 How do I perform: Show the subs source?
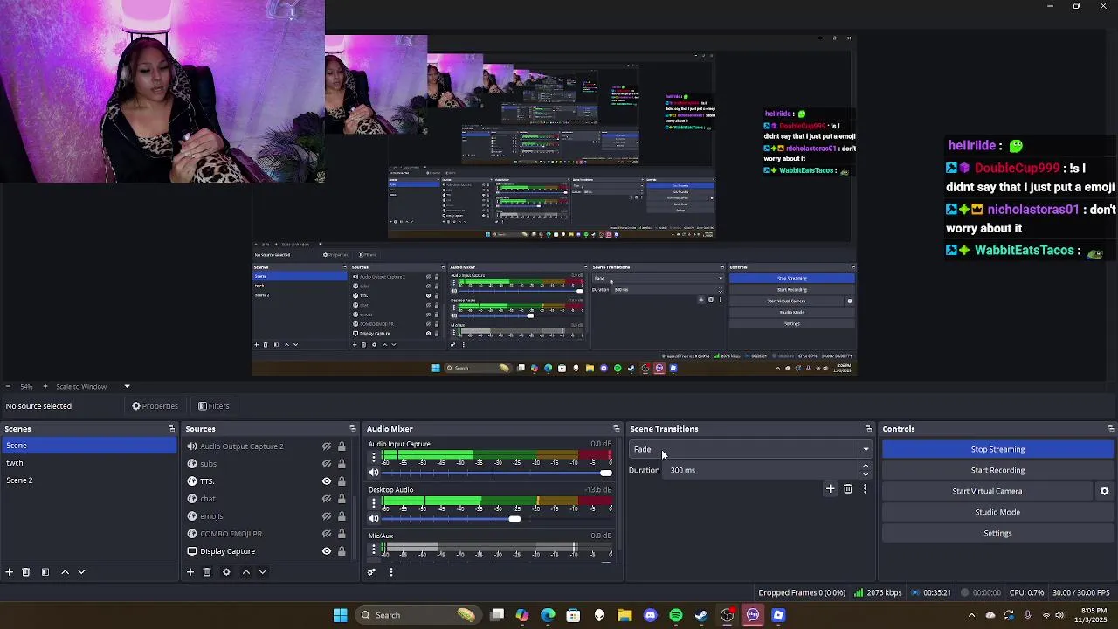[x=327, y=464]
